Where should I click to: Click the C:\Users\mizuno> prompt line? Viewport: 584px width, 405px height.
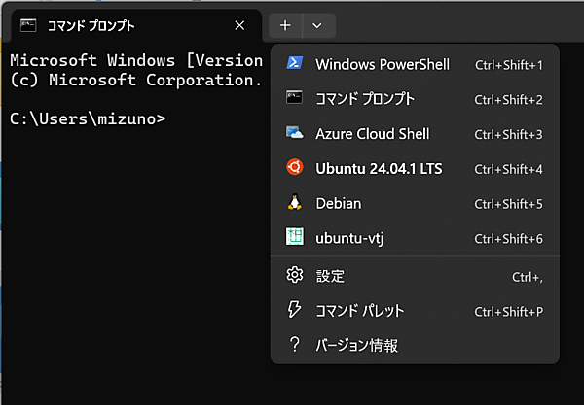88,118
